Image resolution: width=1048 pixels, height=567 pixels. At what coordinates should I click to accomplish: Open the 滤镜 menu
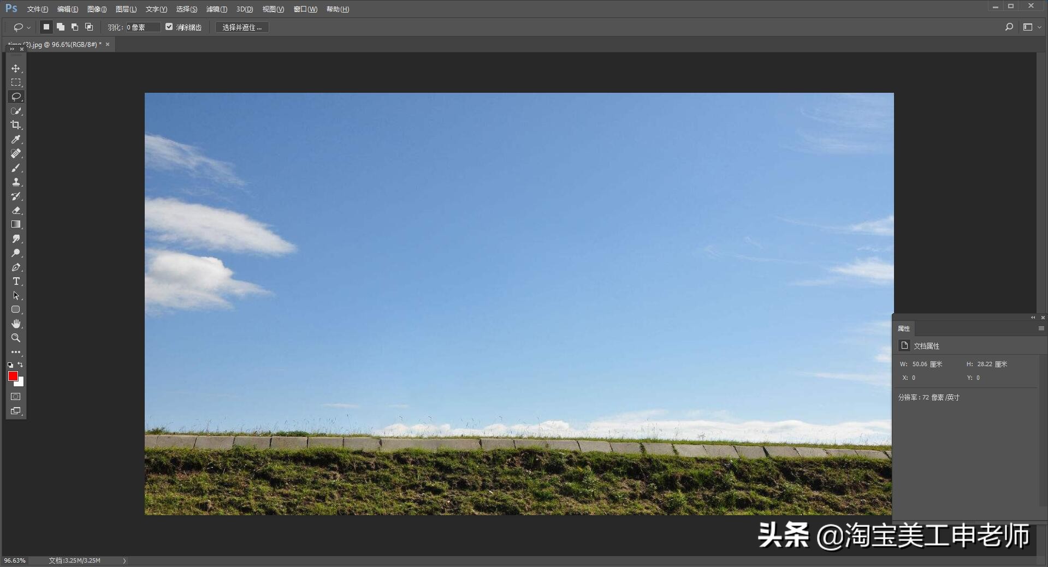pos(217,9)
